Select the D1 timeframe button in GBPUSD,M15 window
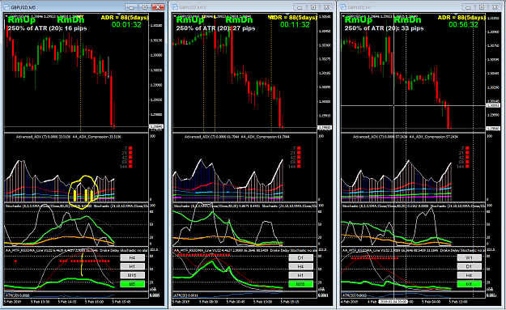The width and height of the screenshot is (506, 310). click(300, 257)
